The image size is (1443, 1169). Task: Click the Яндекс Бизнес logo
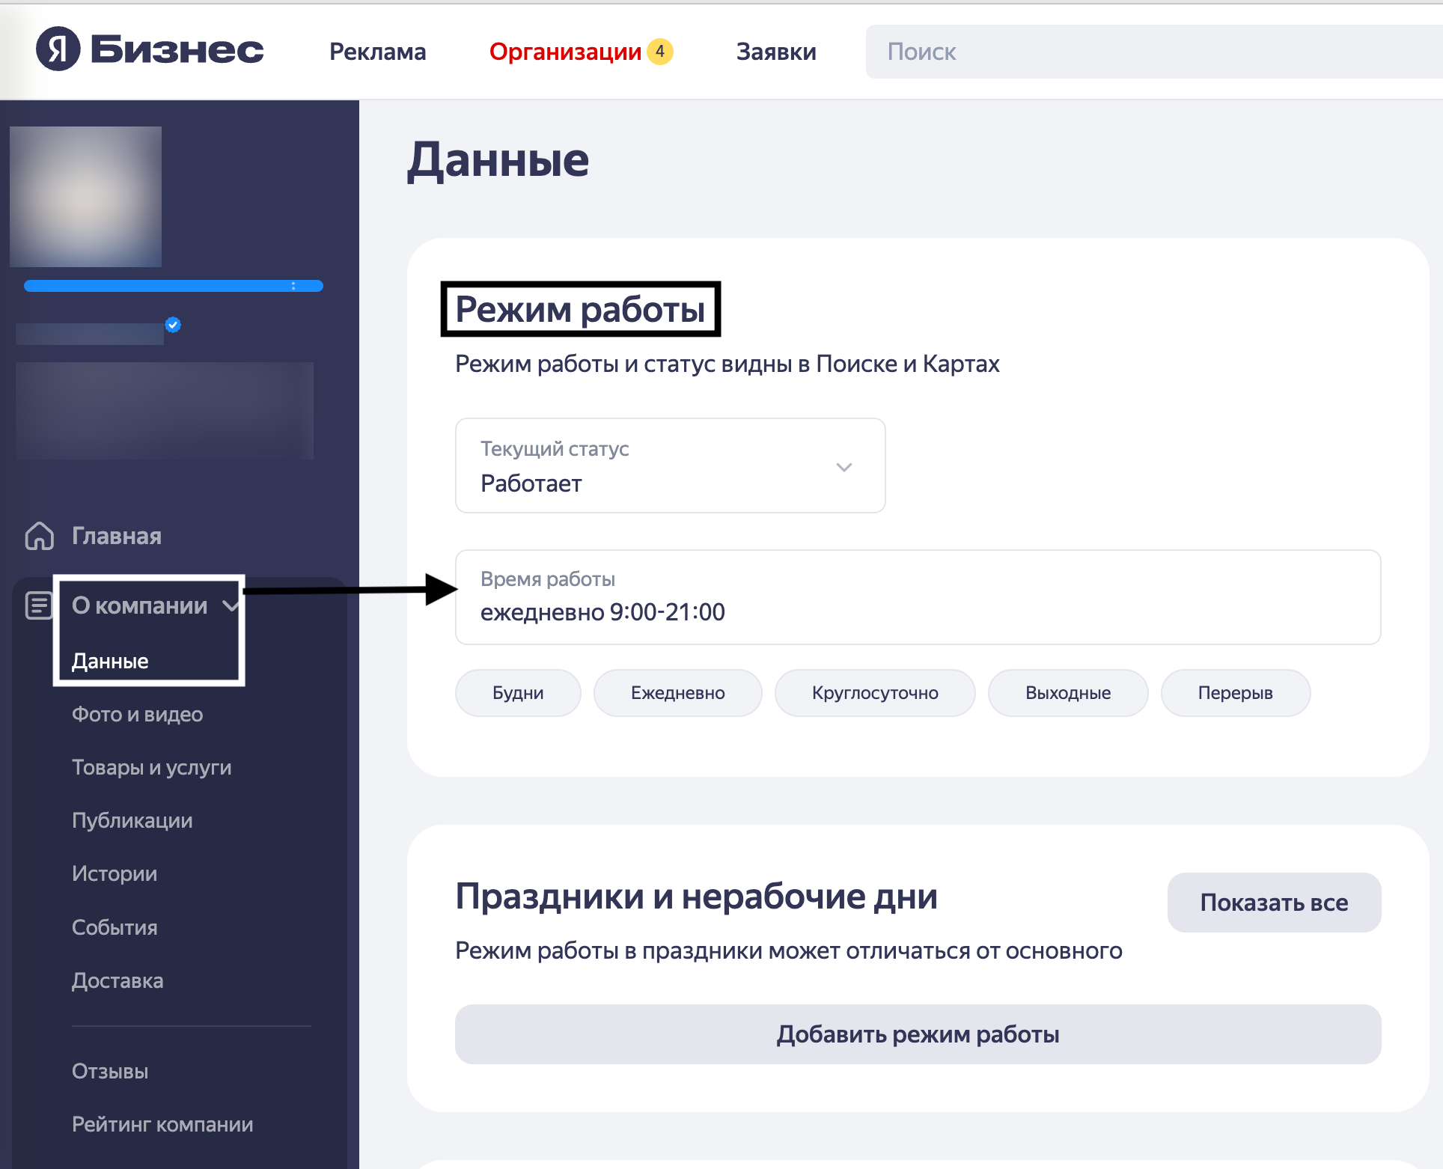click(150, 49)
